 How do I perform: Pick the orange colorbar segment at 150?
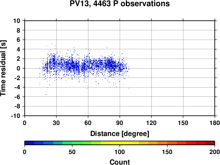[x=172, y=143]
